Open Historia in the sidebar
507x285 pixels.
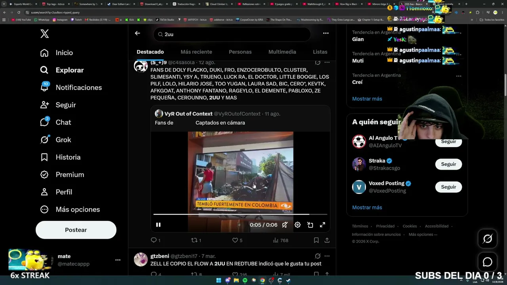60,157
